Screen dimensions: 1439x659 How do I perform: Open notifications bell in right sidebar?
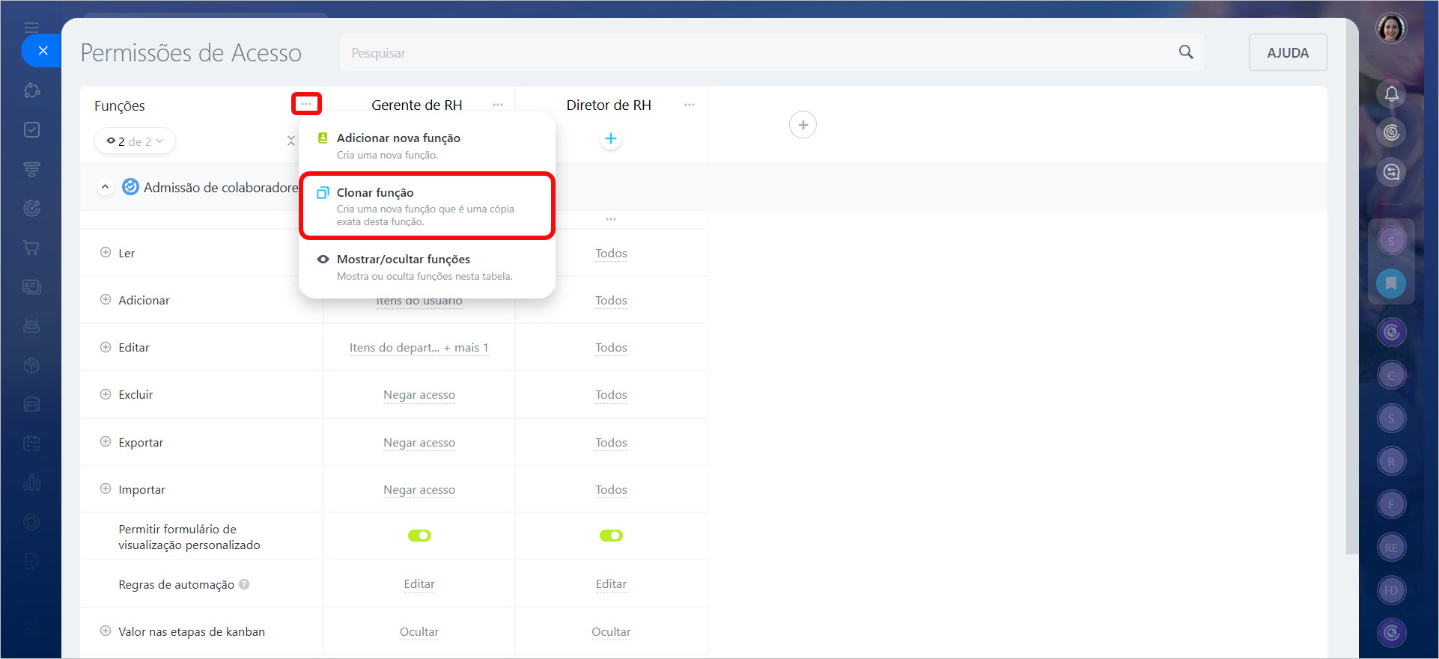1391,94
